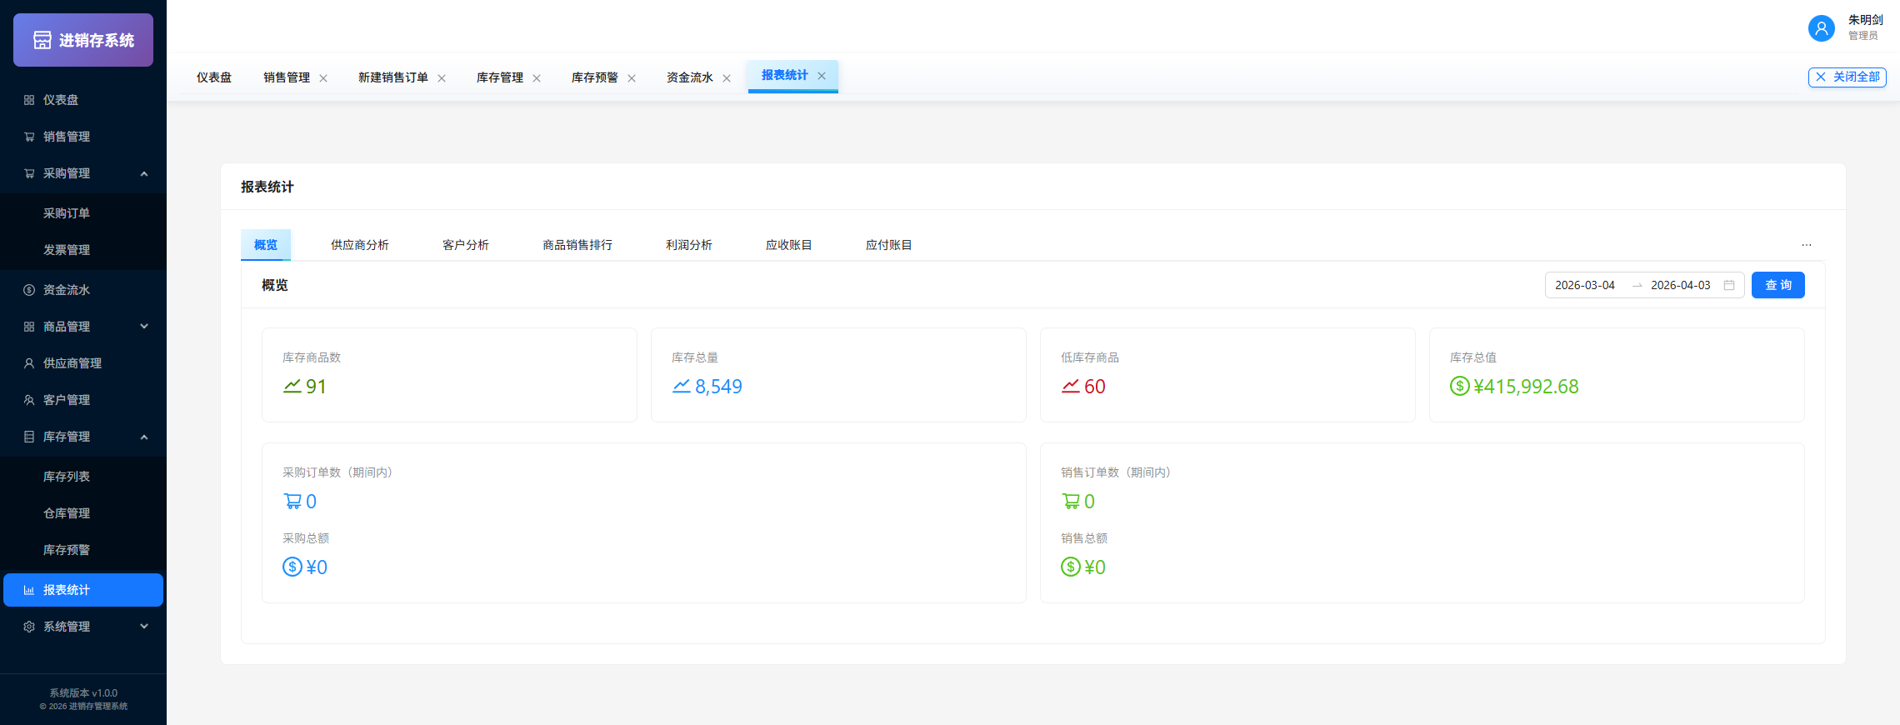
Task: Close the active 报表统计 tab
Action: [822, 76]
